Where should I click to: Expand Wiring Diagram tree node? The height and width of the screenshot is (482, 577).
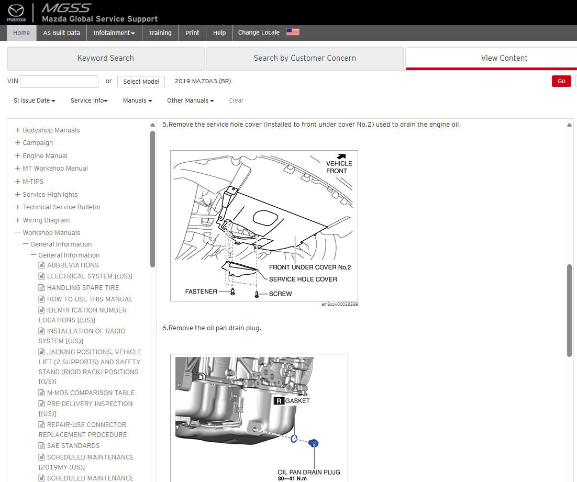(x=17, y=220)
